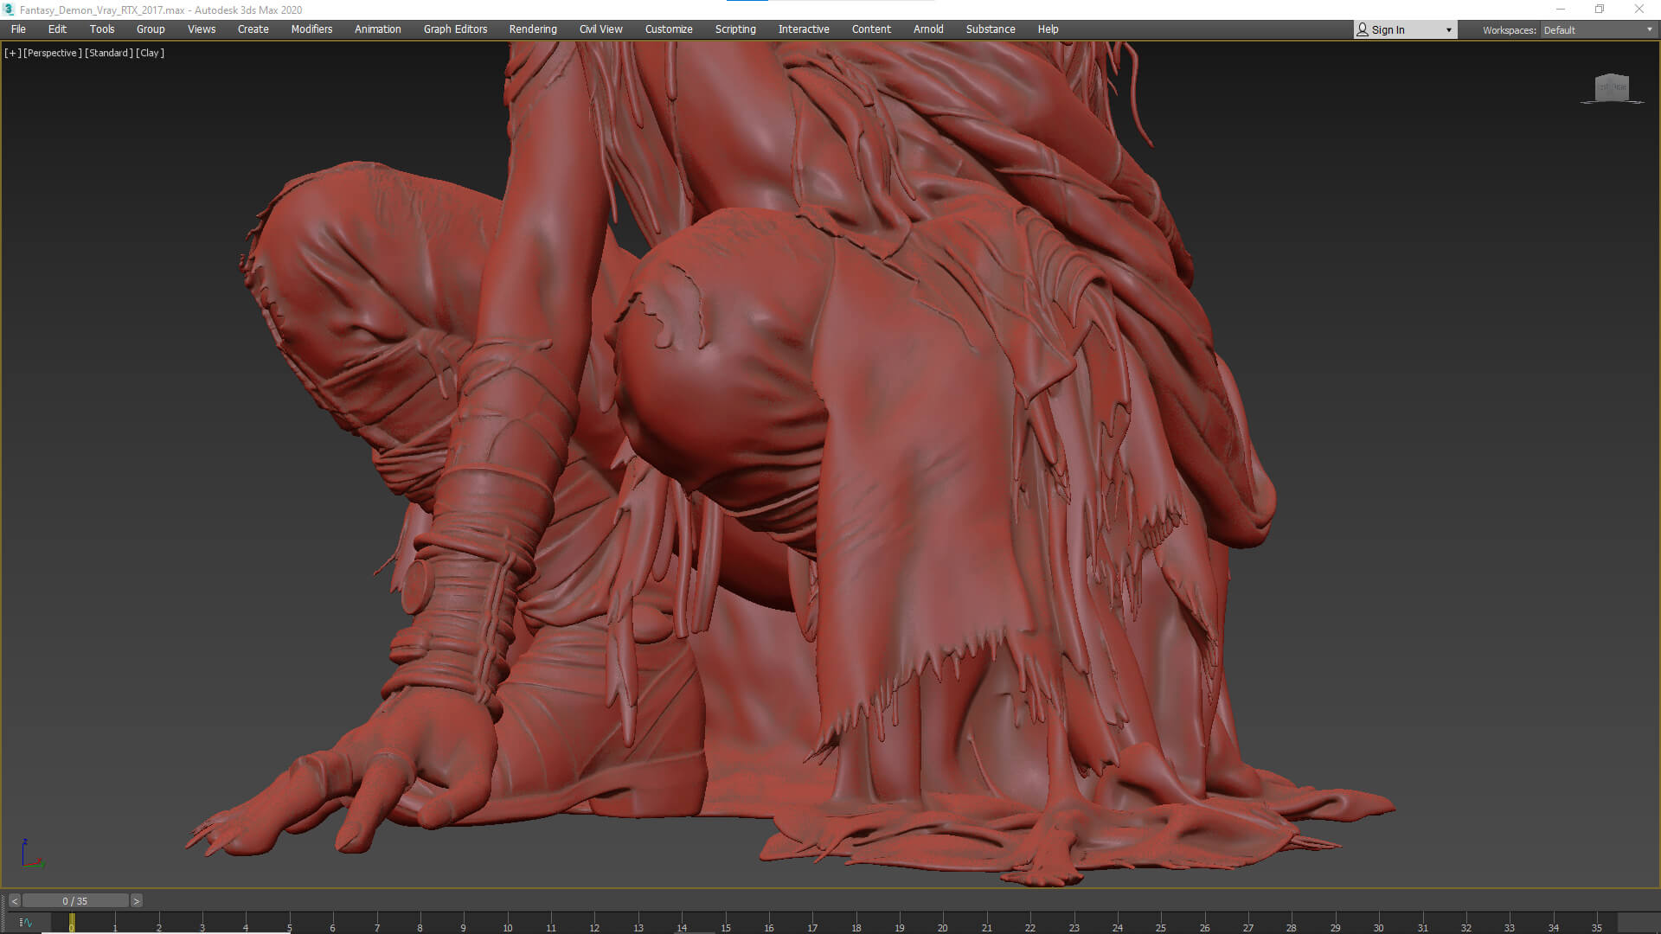Open the Help menu
This screenshot has height=934, width=1661.
click(1048, 29)
